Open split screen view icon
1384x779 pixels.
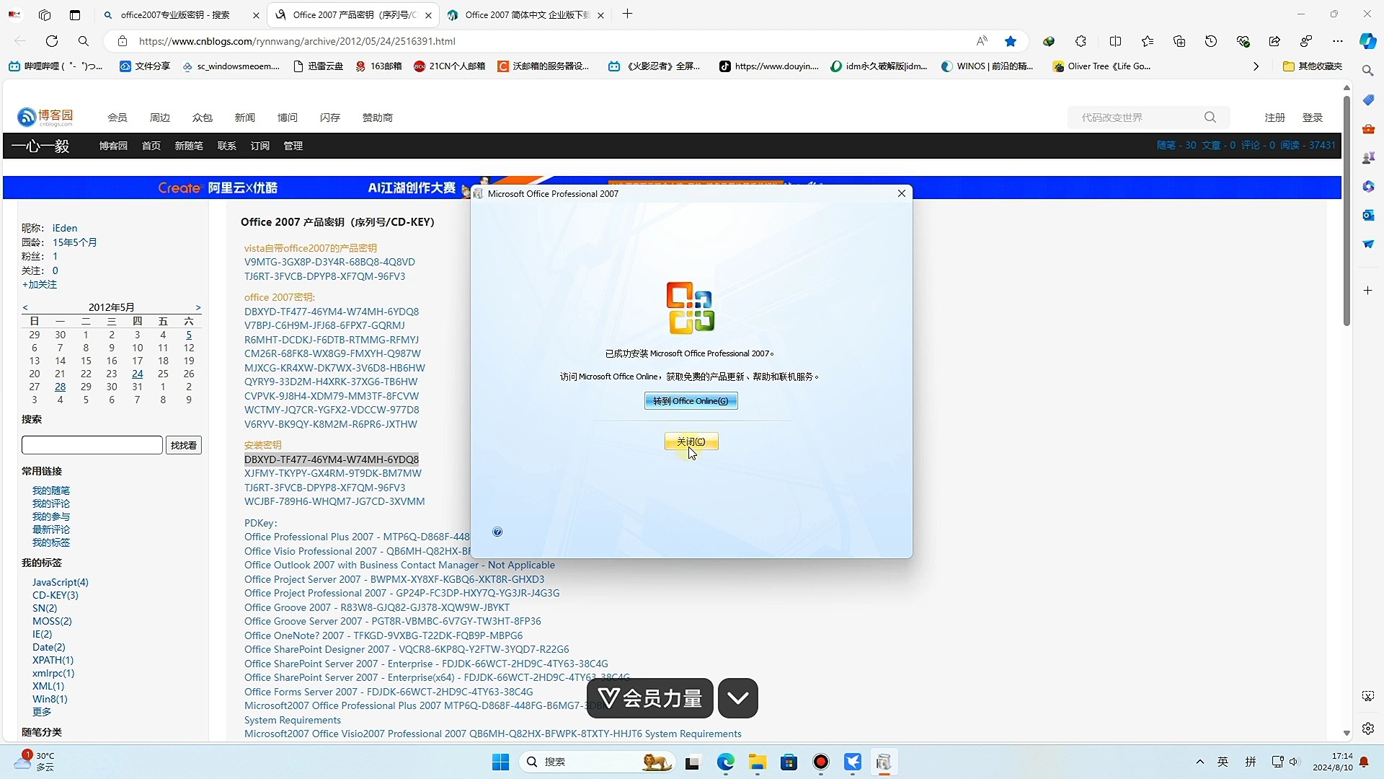[1115, 41]
